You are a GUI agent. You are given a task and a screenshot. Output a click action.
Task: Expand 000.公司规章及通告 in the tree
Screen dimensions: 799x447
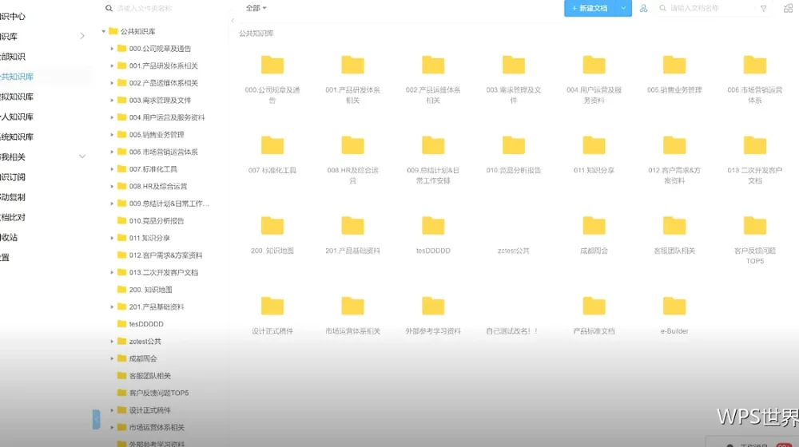coord(112,49)
